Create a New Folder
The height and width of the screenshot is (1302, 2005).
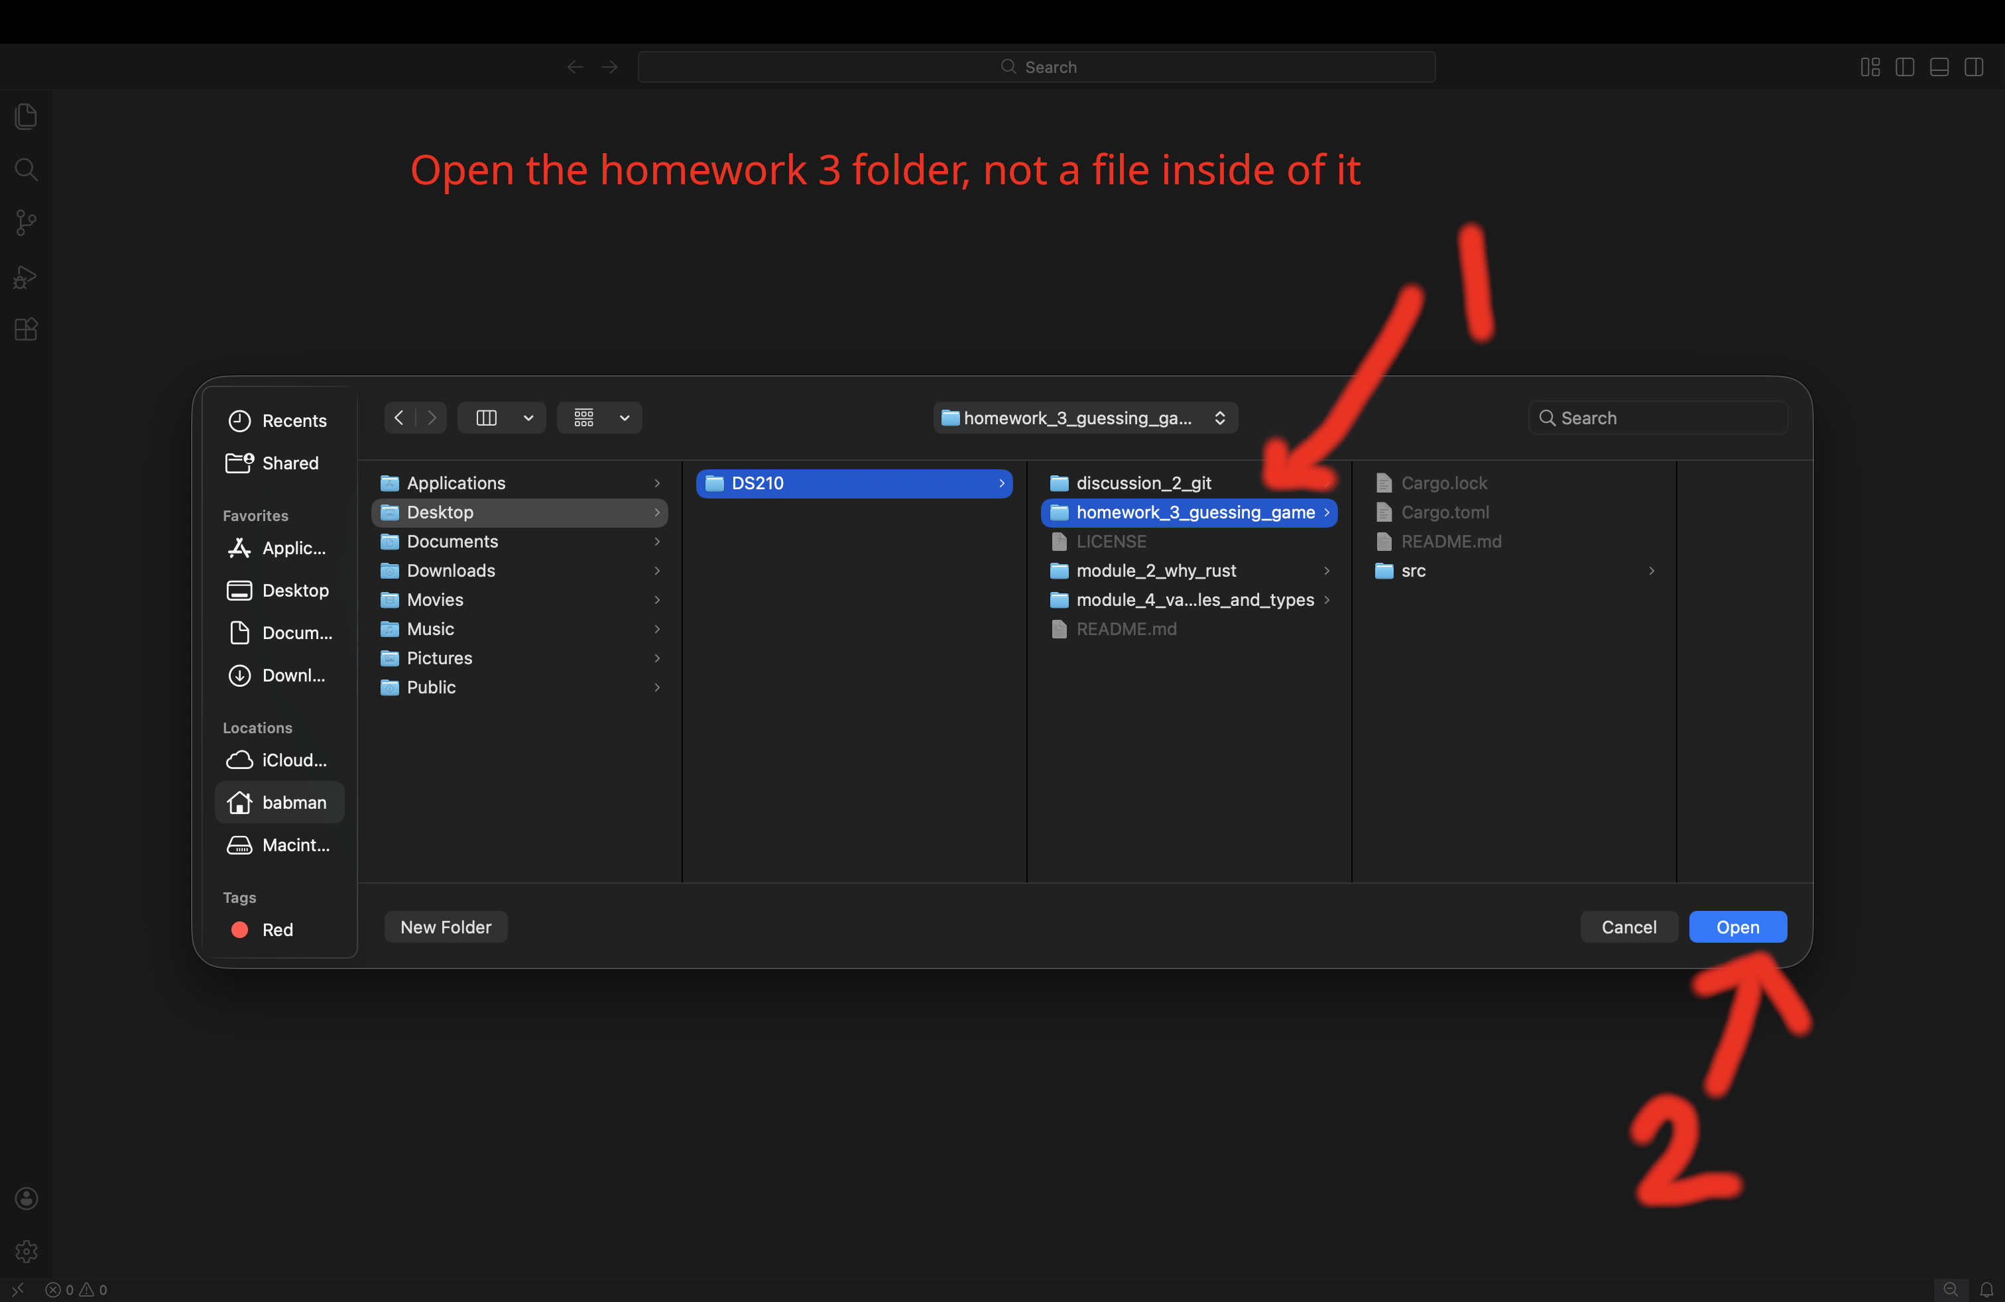pos(445,926)
